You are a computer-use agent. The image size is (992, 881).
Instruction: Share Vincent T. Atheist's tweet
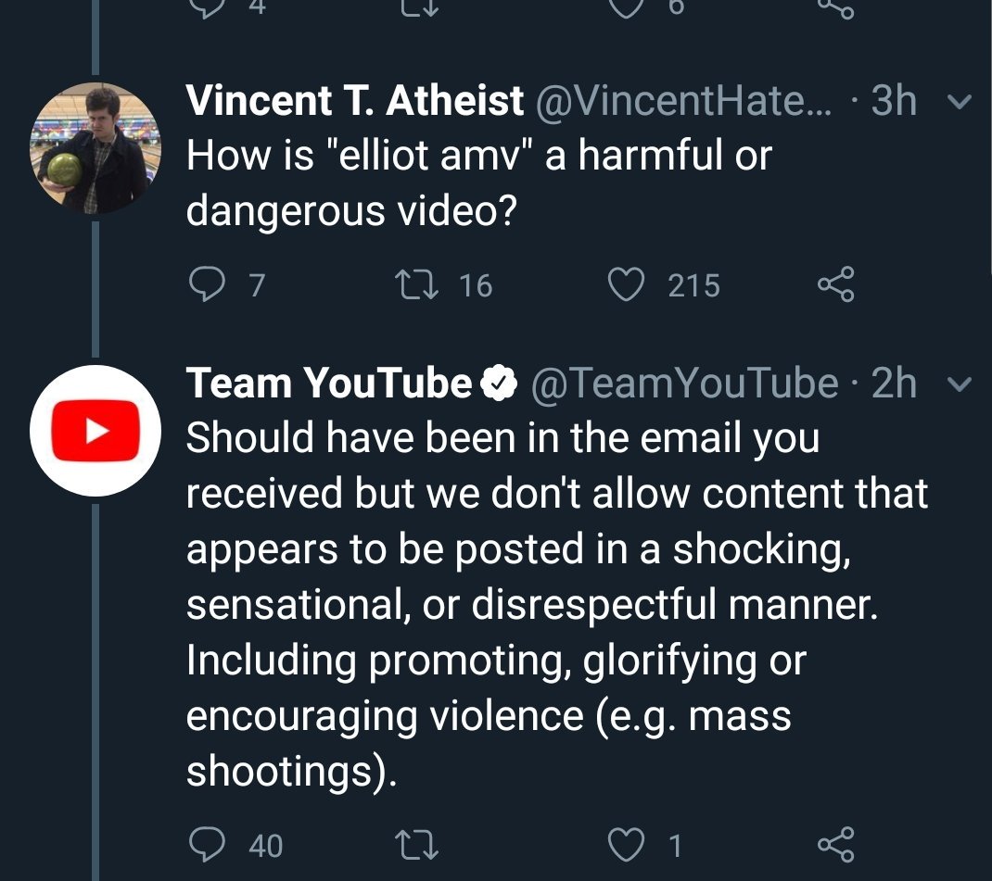point(835,284)
